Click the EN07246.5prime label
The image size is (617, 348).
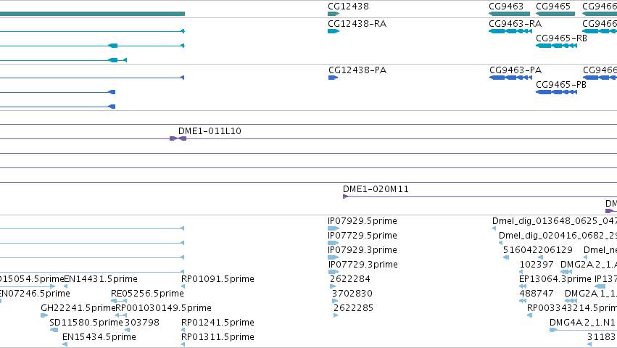tap(34, 294)
